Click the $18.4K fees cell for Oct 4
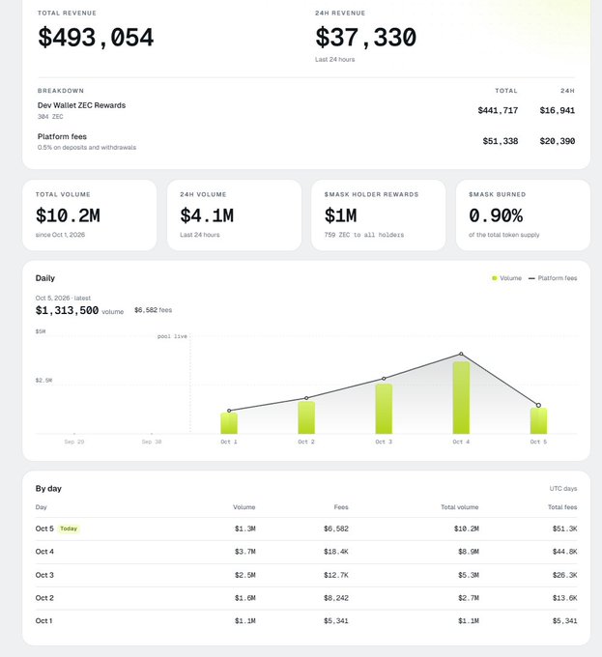The width and height of the screenshot is (602, 657). 336,552
